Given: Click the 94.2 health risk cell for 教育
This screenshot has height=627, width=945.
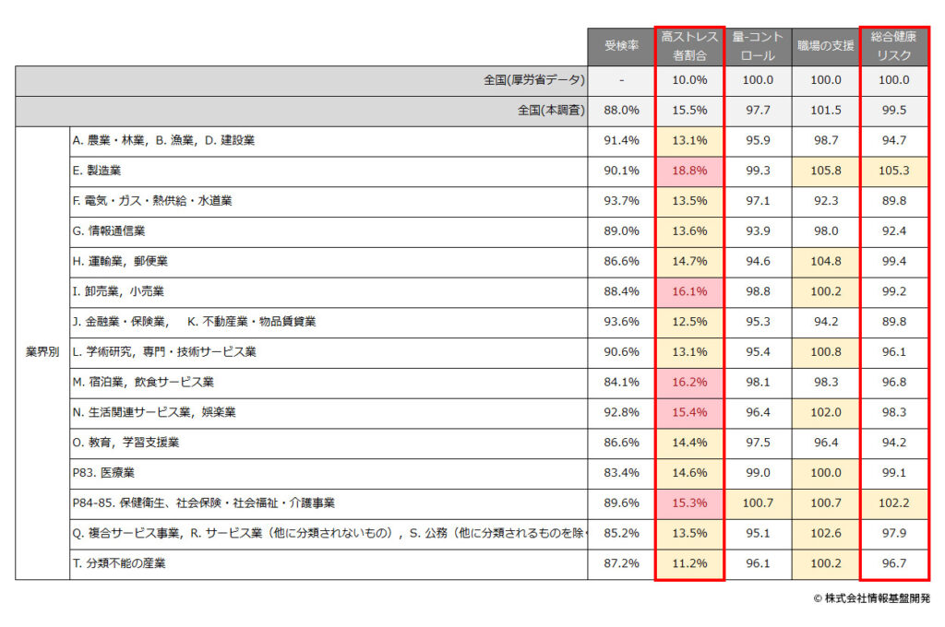Looking at the screenshot, I should 893,443.
